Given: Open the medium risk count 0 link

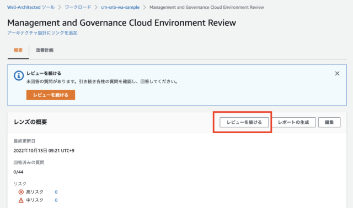Looking at the screenshot, I should pyautogui.click(x=56, y=200).
